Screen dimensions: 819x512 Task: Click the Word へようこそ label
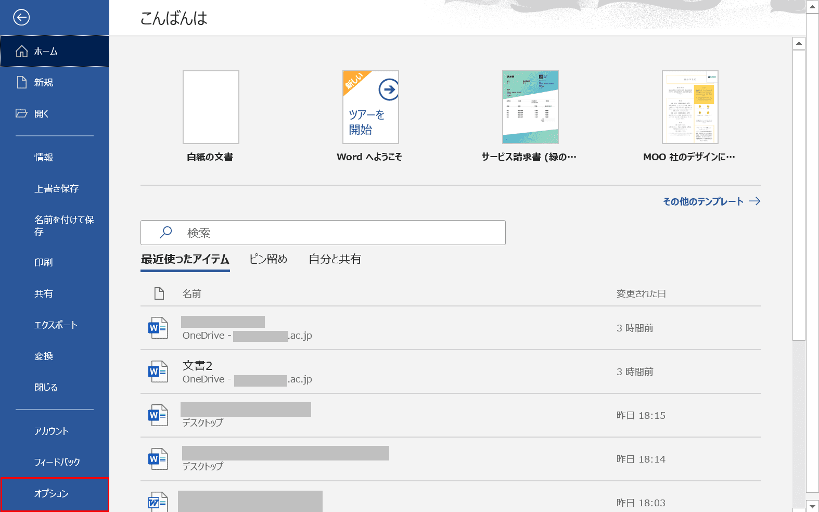click(369, 157)
